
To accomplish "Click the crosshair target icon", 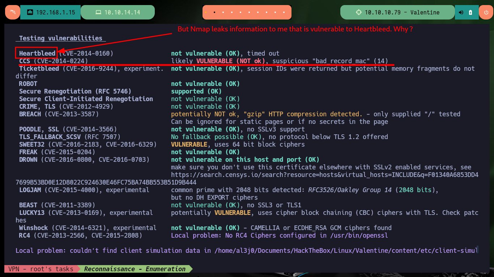I will point(358,12).
